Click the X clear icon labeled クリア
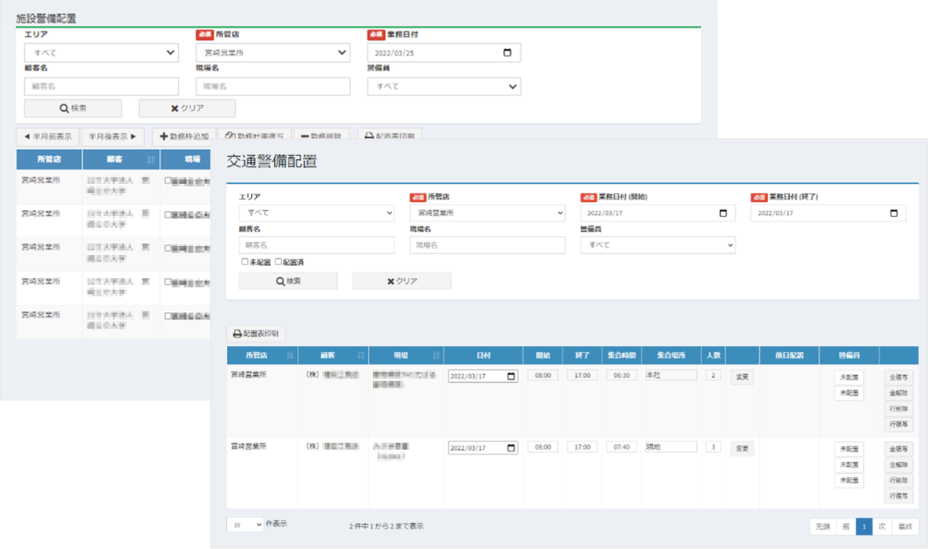928x549 pixels. (x=389, y=281)
